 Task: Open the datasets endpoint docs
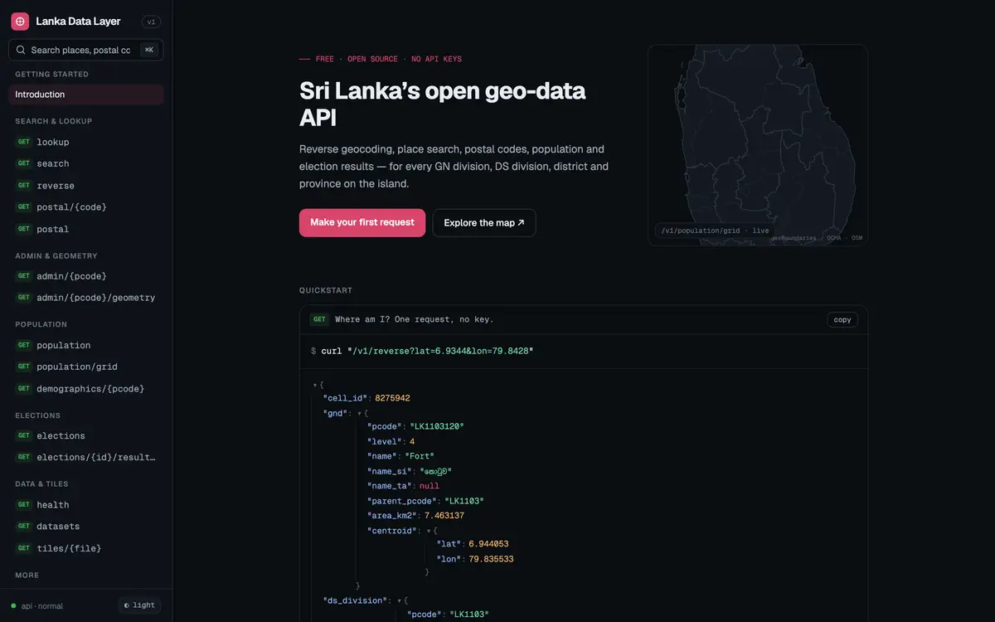(86, 526)
